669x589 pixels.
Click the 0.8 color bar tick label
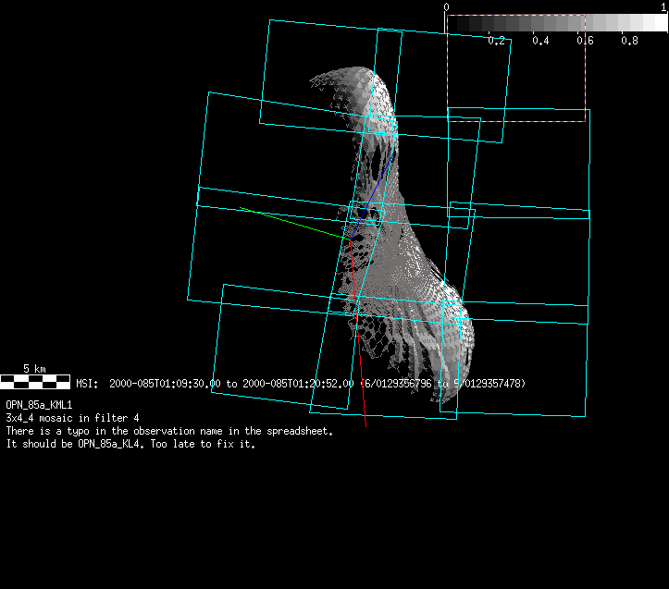pyautogui.click(x=630, y=41)
